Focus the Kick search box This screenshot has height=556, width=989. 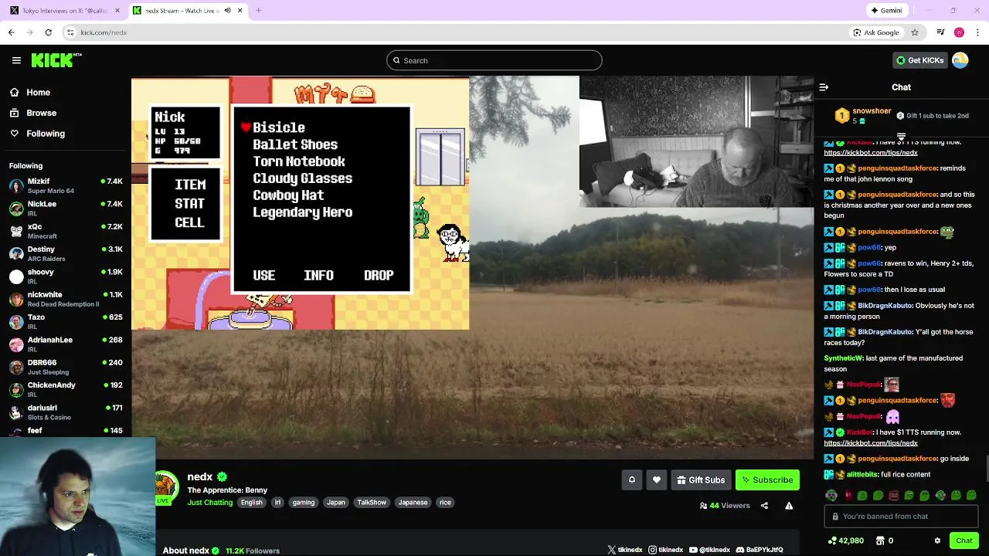click(x=494, y=60)
